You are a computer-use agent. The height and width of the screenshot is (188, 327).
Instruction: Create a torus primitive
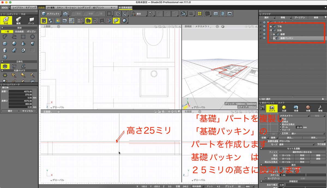click(23, 50)
